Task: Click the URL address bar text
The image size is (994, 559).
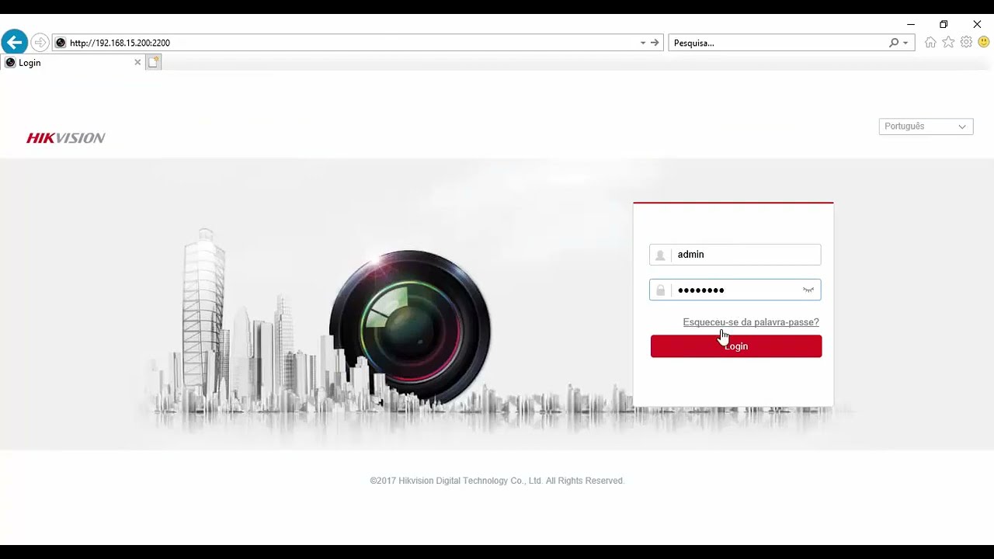Action: point(120,43)
